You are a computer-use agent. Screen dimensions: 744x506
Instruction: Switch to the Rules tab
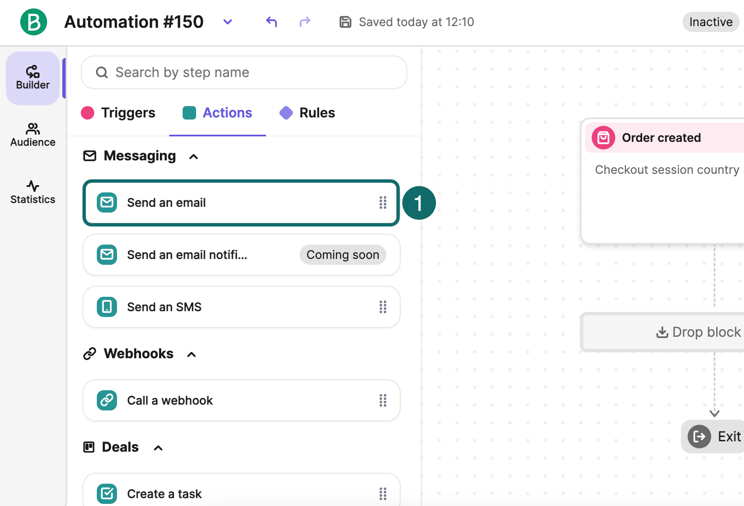[x=307, y=113]
